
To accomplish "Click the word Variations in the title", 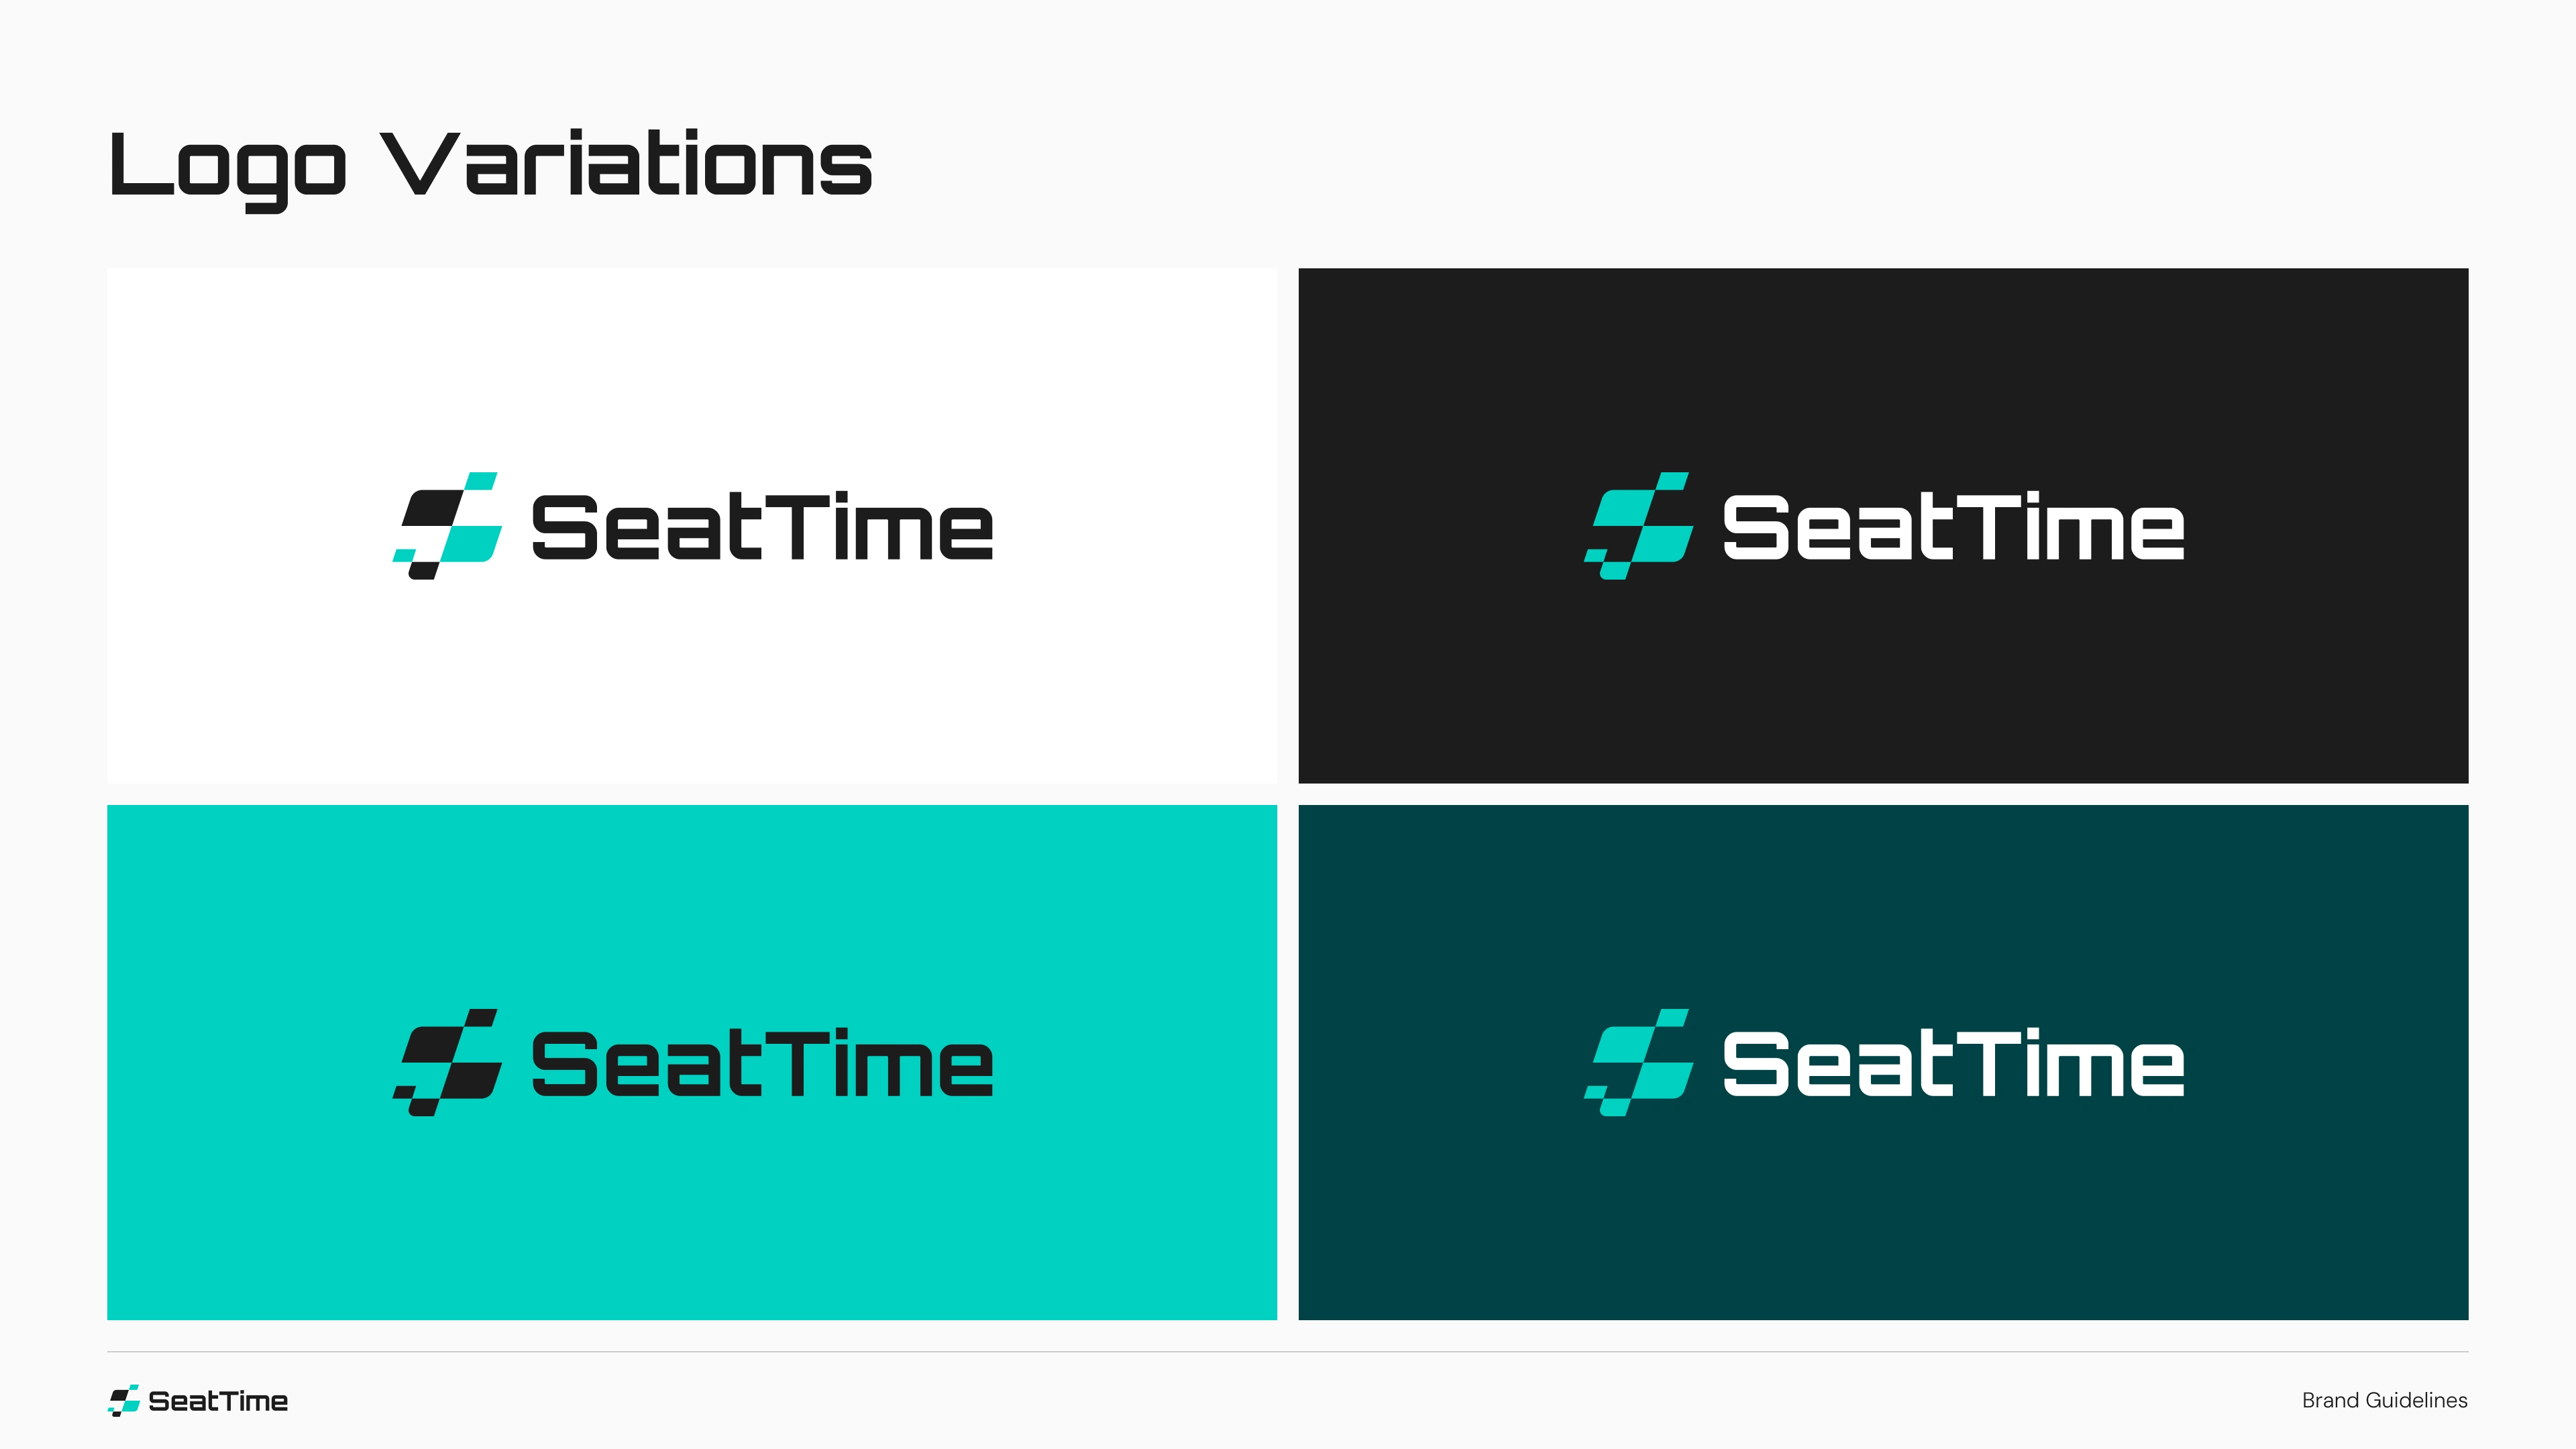I will (627, 162).
